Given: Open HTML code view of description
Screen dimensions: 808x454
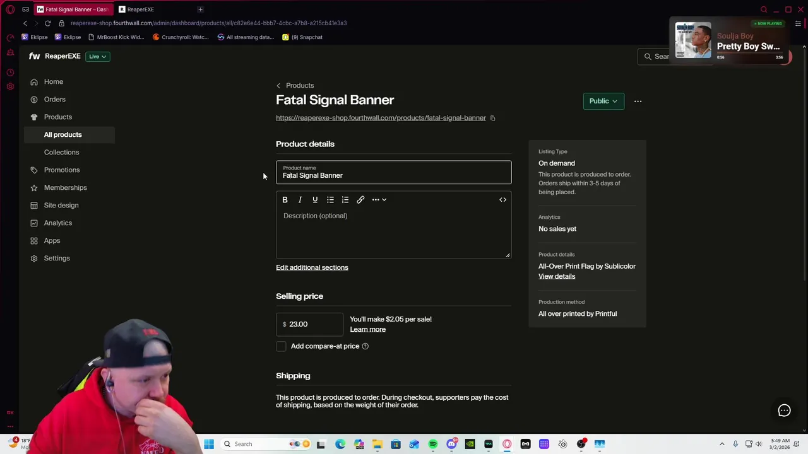Looking at the screenshot, I should [x=503, y=200].
